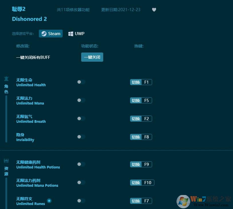The width and height of the screenshot is (233, 209).
Task: Favorite this trainer with the heart icon
Action: click(154, 9)
